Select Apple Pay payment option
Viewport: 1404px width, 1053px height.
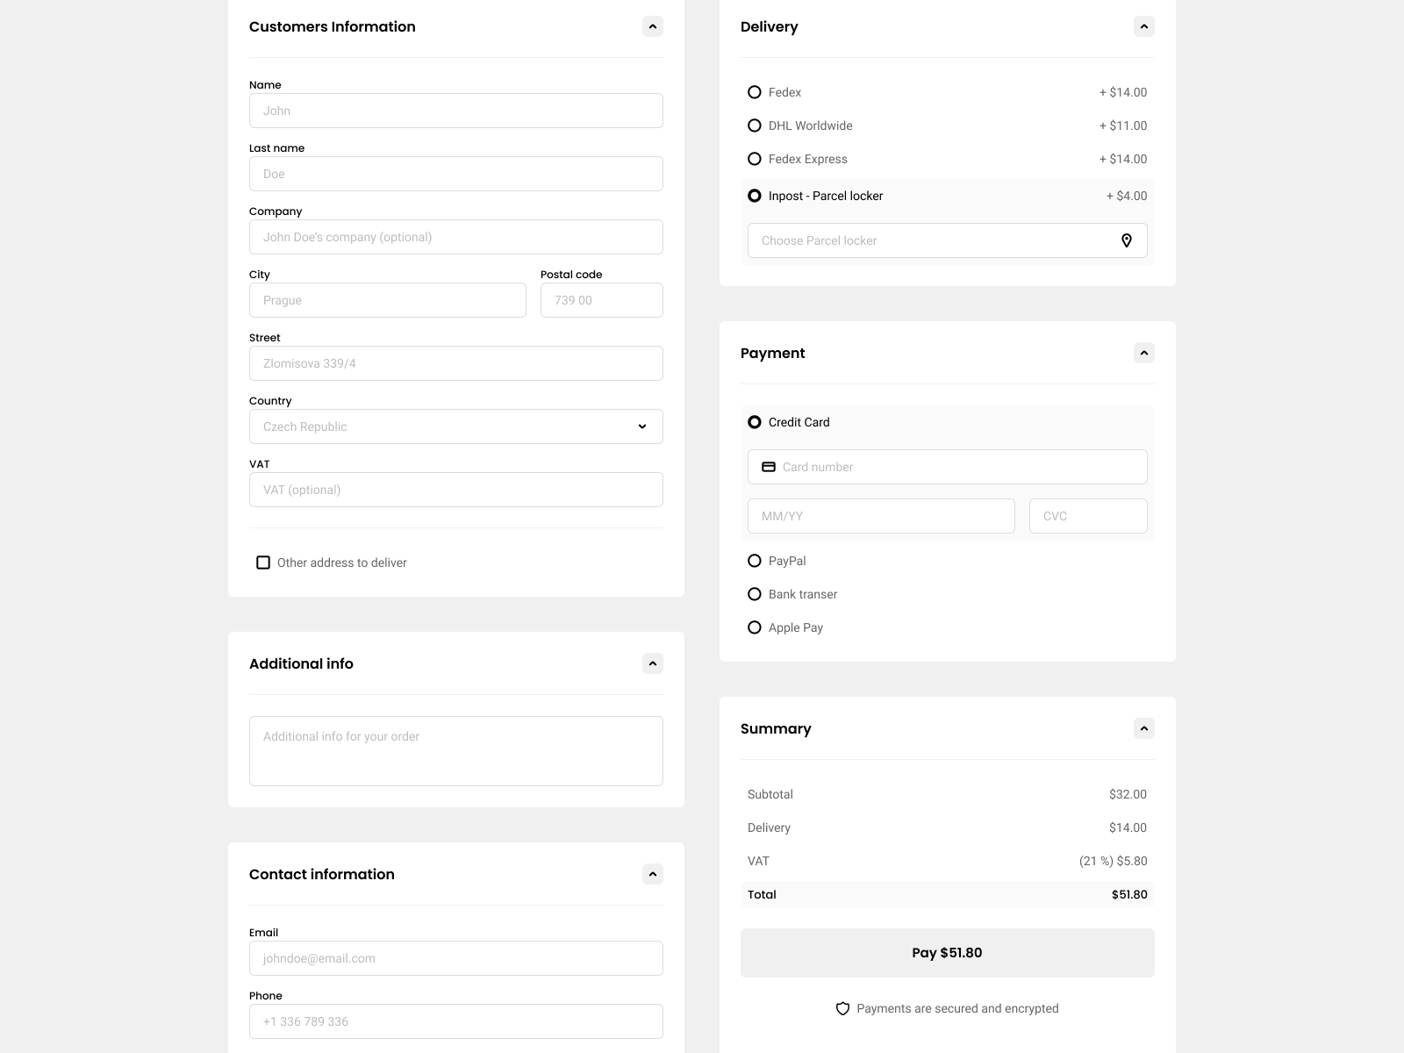755,627
